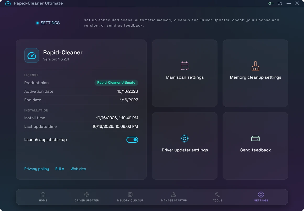Click the Driver updater chip icon
304x211 pixels.
pos(184,139)
